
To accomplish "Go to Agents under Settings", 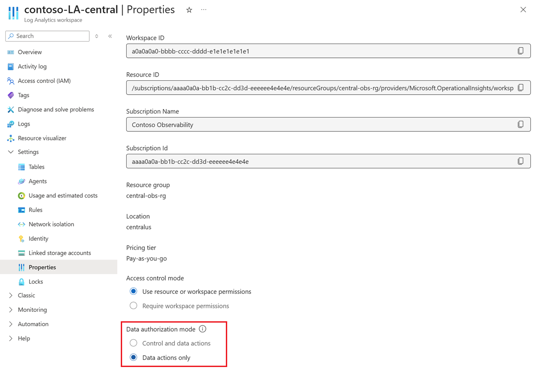I will pyautogui.click(x=38, y=181).
